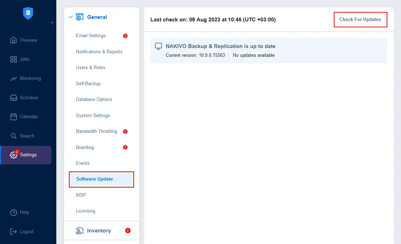
Task: Select Software Update item
Action: [x=101, y=179]
